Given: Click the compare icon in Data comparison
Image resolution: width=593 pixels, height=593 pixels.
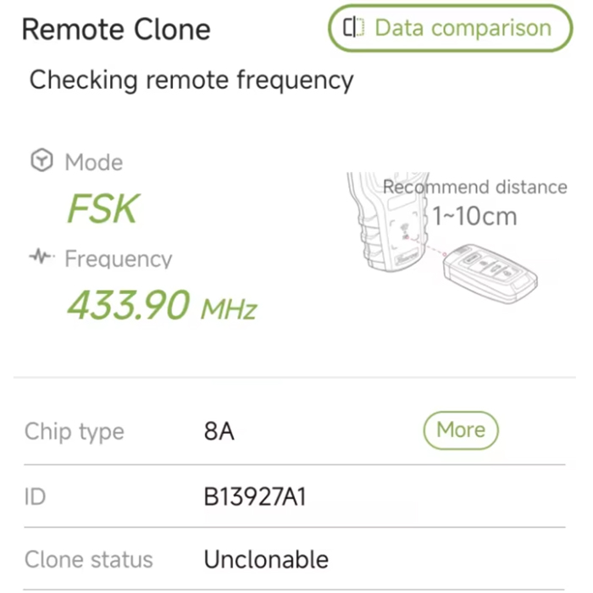Looking at the screenshot, I should [352, 28].
